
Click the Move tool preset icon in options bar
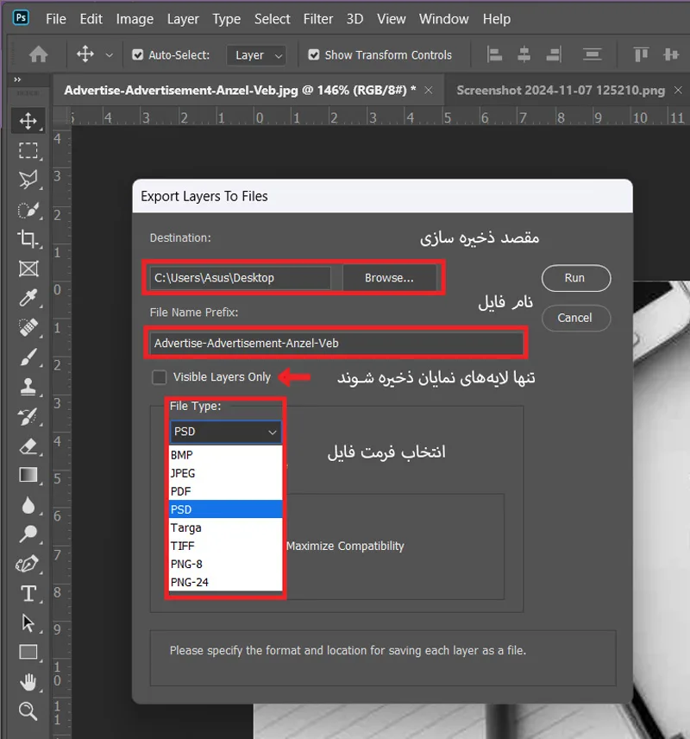(85, 54)
